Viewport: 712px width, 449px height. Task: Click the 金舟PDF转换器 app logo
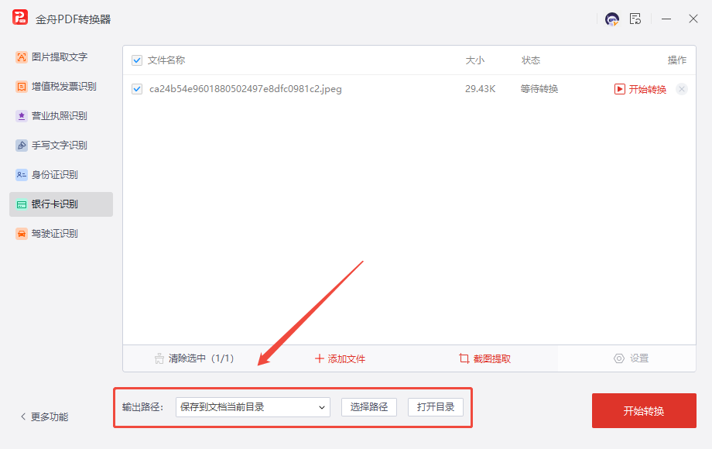(x=20, y=18)
